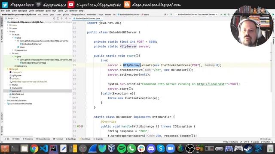Click breadcrumb 'server' in navigation bar

[x=108, y=15]
